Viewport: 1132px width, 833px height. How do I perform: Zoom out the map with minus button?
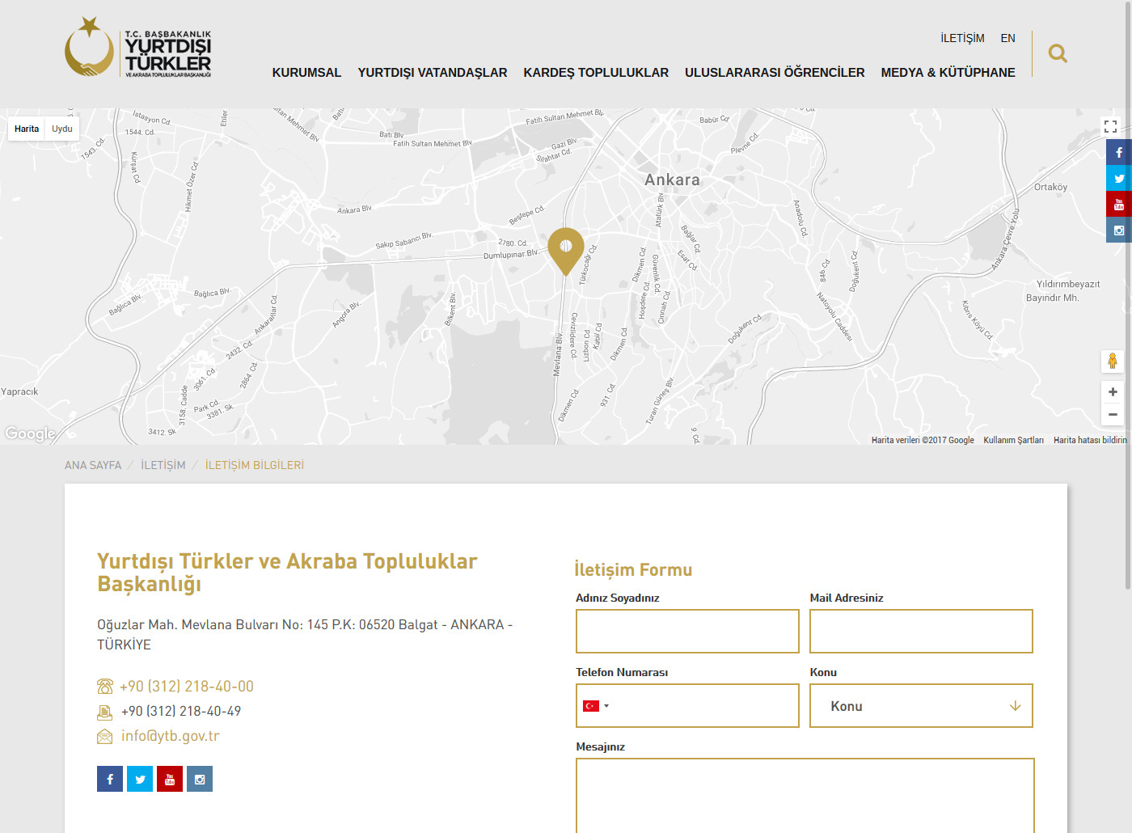pyautogui.click(x=1113, y=414)
